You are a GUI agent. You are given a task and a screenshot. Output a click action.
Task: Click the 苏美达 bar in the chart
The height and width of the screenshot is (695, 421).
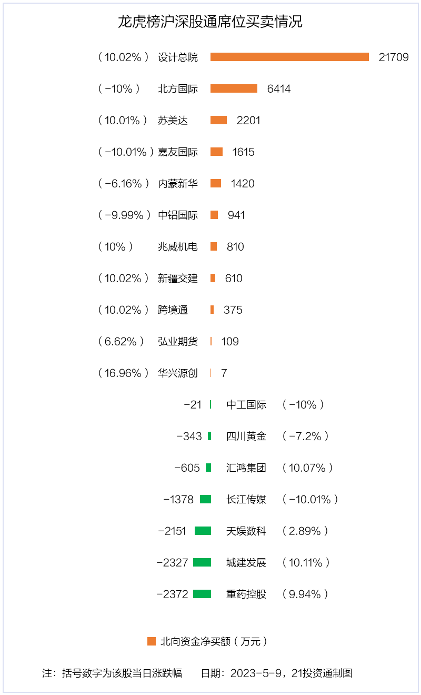pos(218,120)
